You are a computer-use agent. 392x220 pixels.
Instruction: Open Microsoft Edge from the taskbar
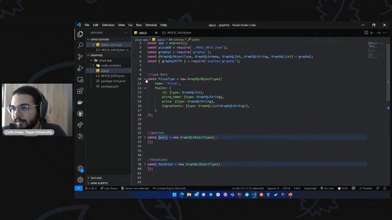pos(182,194)
